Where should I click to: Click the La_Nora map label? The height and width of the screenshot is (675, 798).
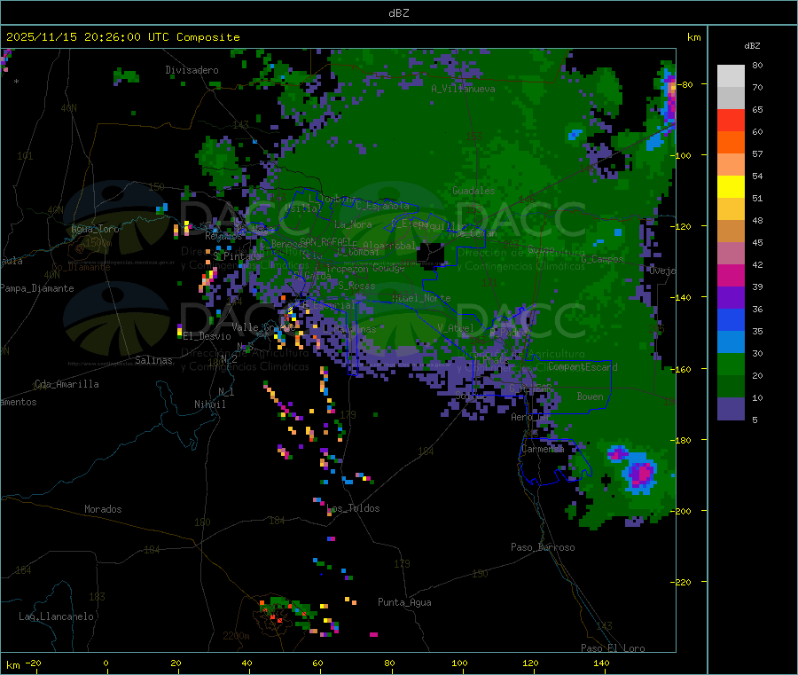point(353,224)
